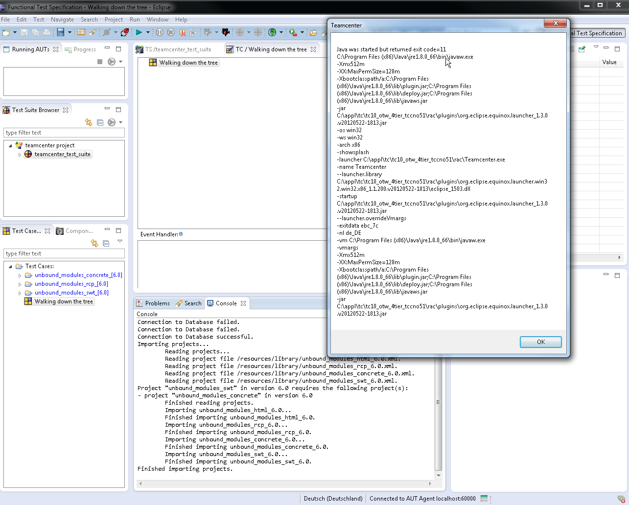This screenshot has width=629, height=505.
Task: Click the pause-on-error icon with red X
Action: (182, 32)
